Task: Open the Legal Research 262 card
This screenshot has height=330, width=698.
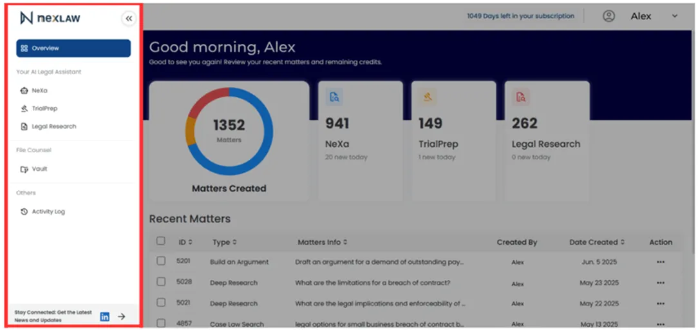Action: tap(547, 141)
